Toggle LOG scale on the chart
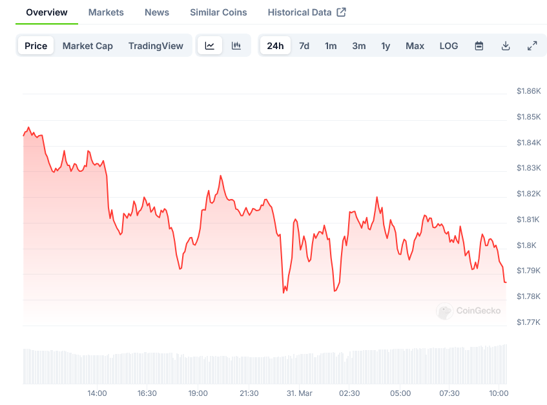547x405 pixels. coord(449,46)
